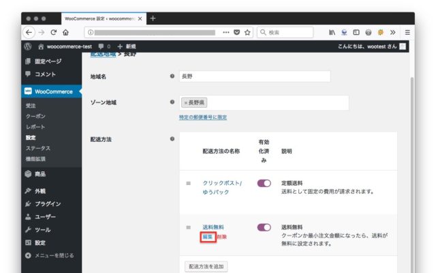The image size is (436, 273).
Task: Open the プラグイン sidebar menu
Action: coord(48,203)
